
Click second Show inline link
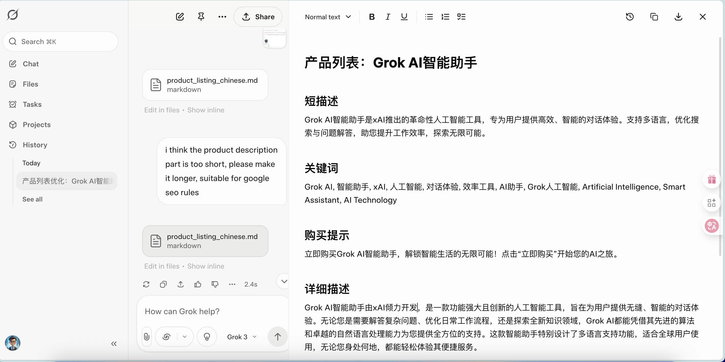[206, 266]
